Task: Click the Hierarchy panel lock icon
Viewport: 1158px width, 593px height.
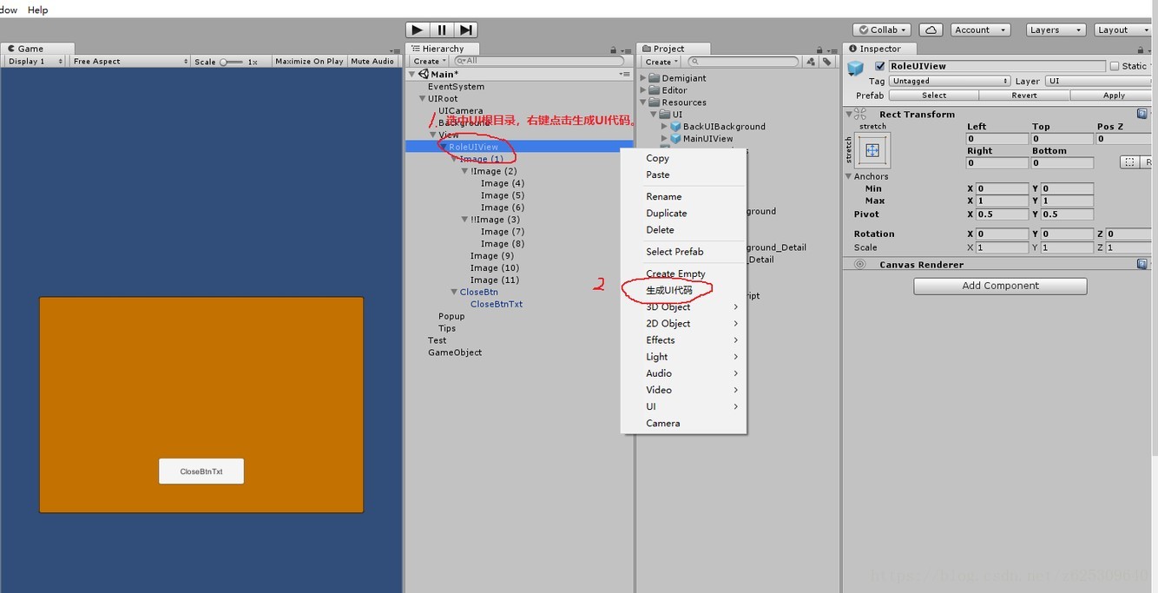Action: 614,49
